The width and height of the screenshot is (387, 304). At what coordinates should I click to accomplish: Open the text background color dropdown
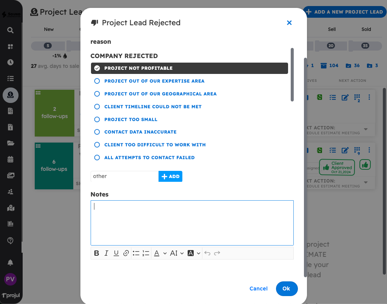pos(194,253)
